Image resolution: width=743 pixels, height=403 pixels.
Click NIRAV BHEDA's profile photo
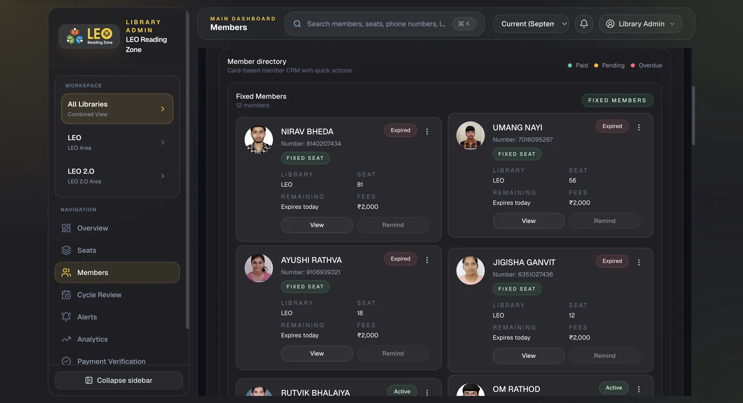(x=259, y=140)
